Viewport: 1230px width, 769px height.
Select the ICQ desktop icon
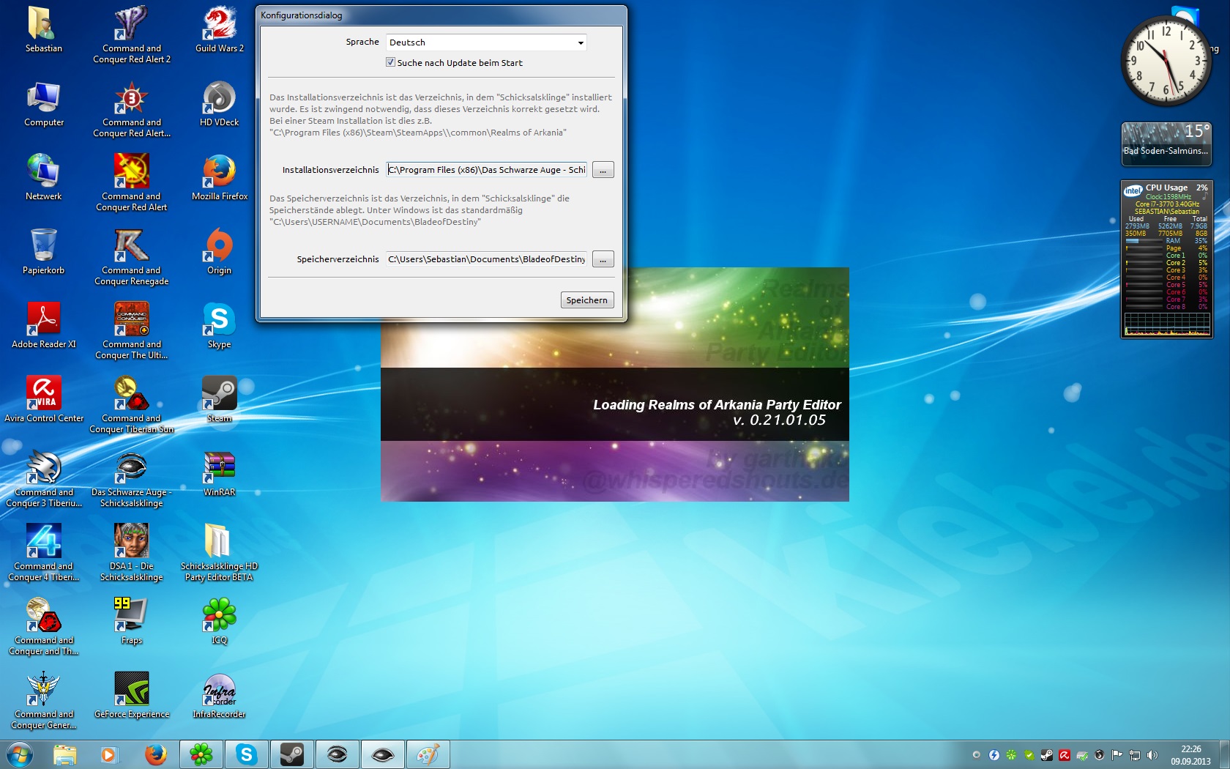(x=220, y=623)
